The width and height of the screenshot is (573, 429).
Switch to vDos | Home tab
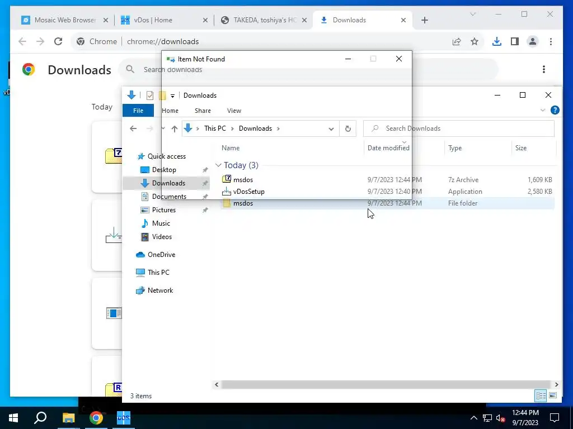pyautogui.click(x=165, y=20)
